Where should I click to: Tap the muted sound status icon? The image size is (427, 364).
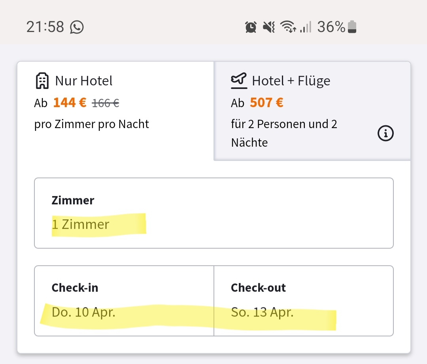pyautogui.click(x=269, y=27)
